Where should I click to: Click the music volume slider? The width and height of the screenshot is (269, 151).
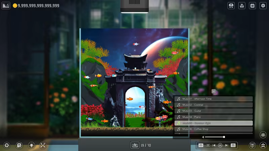(215, 137)
